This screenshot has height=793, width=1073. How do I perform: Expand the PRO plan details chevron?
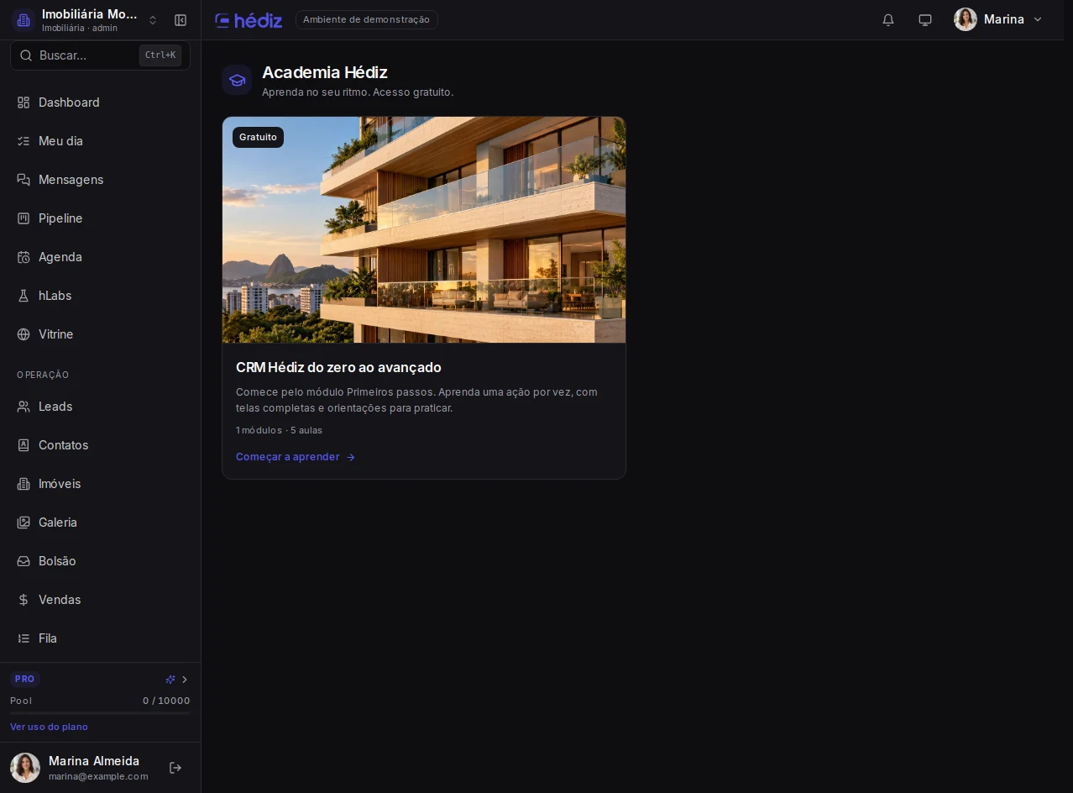[185, 680]
